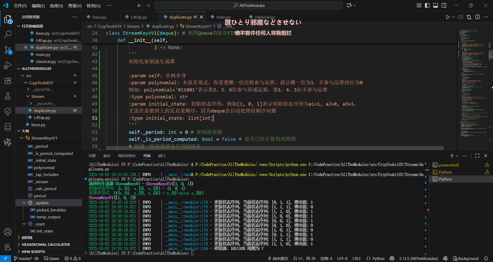Open the Extensions view
This screenshot has height=262, width=493.
pos(8,81)
